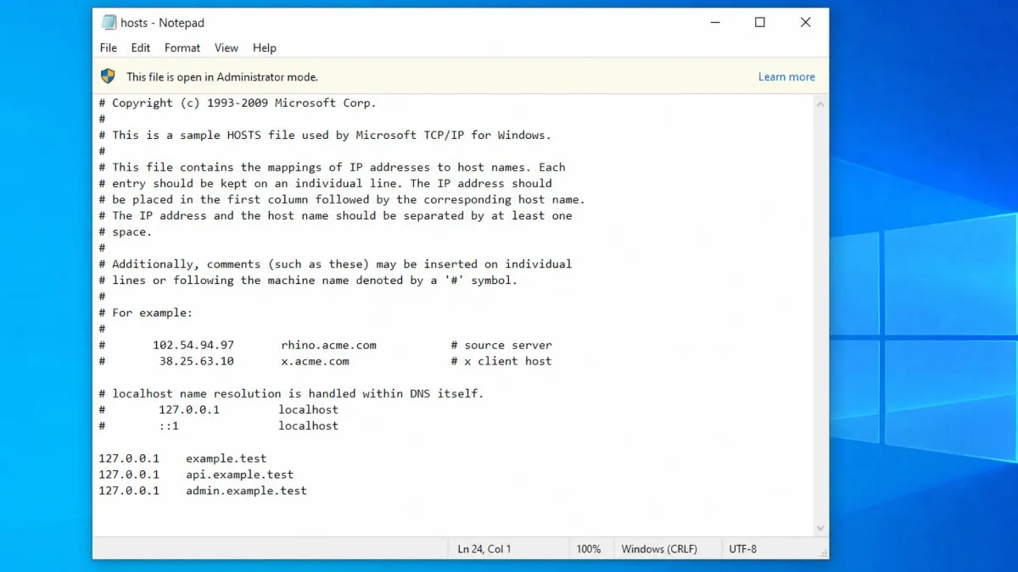Click the '# For example:' line
The image size is (1018, 572).
coord(146,314)
